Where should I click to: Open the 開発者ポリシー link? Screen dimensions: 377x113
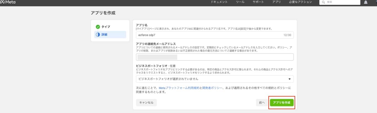(212, 88)
